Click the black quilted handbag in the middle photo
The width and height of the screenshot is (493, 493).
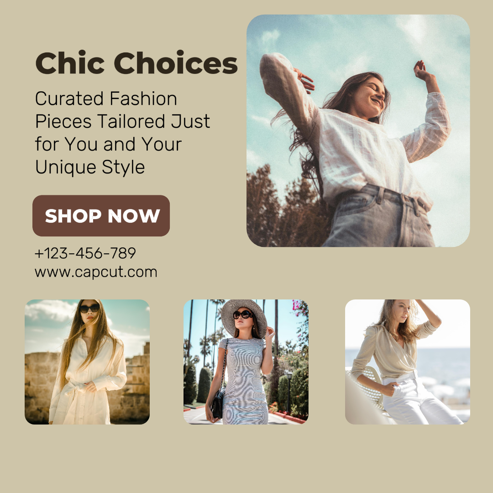point(217,404)
